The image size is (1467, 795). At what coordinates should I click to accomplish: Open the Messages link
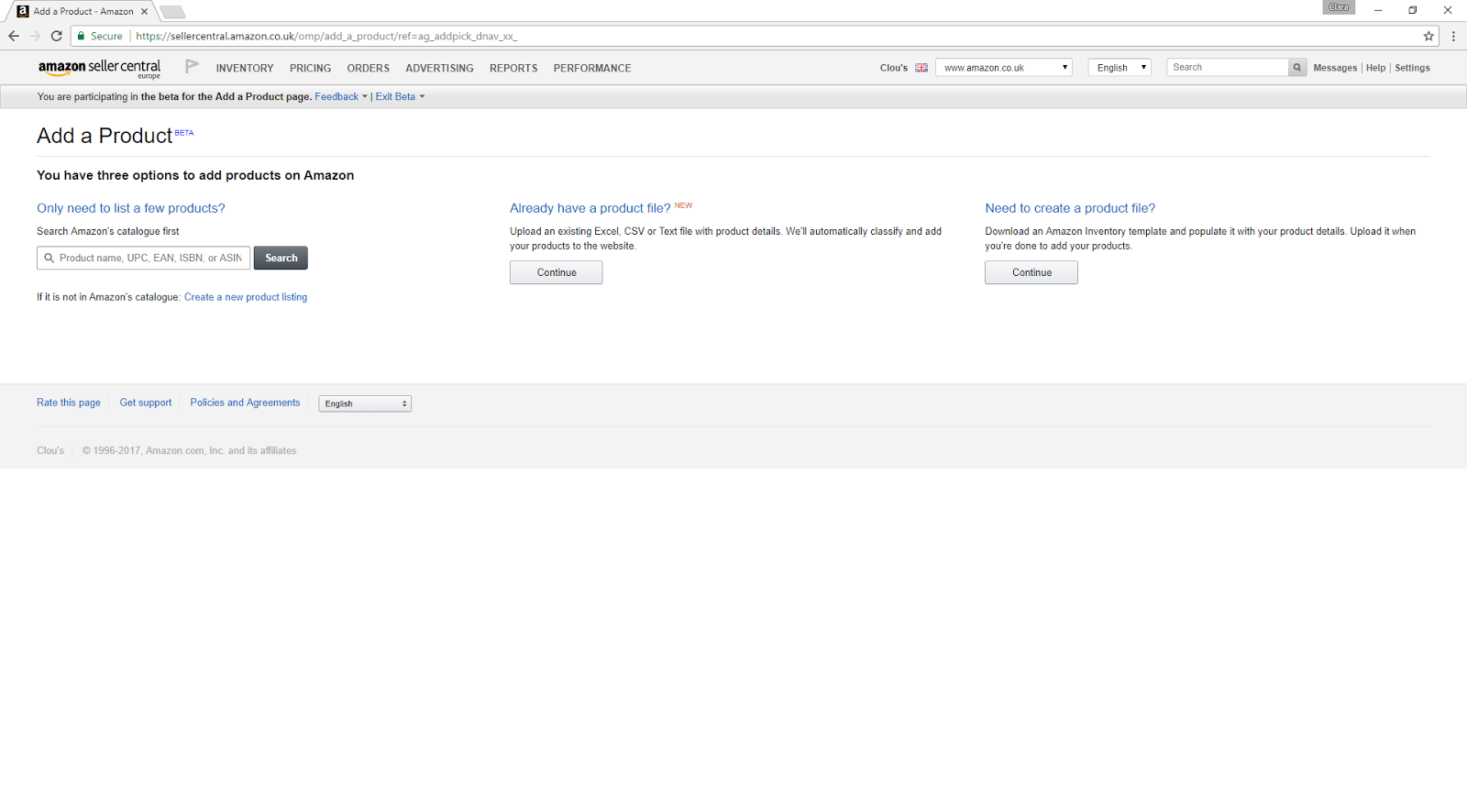coord(1335,68)
